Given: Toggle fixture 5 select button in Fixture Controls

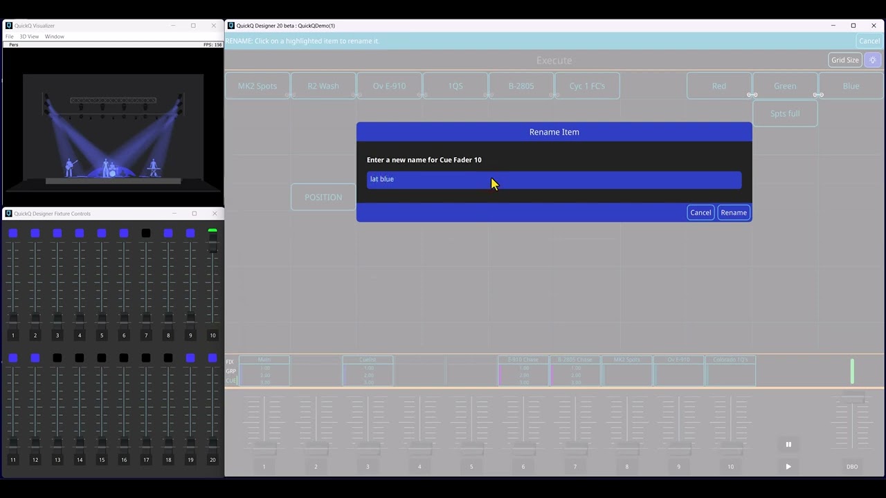Looking at the screenshot, I should (x=102, y=234).
